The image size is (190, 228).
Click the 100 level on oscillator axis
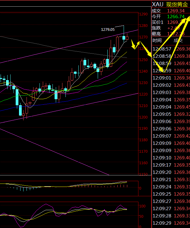[x=142, y=206]
